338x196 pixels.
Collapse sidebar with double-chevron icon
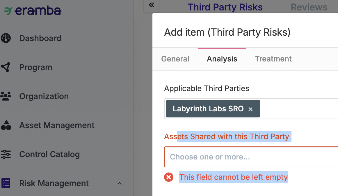pos(152,5)
